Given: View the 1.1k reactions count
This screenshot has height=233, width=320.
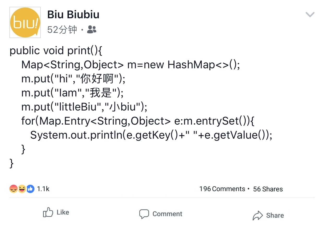Looking at the screenshot, I should pos(43,189).
